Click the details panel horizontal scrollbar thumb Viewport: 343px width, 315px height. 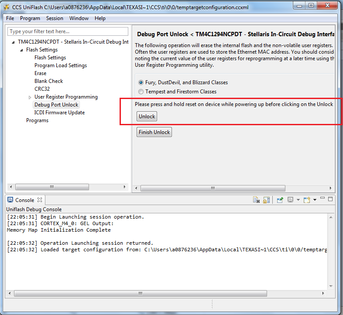pyautogui.click(x=213, y=188)
